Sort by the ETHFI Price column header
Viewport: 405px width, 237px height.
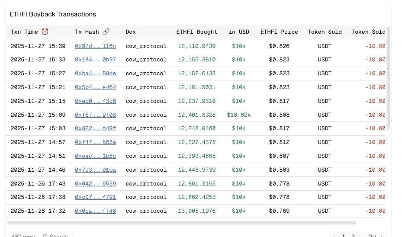click(279, 32)
